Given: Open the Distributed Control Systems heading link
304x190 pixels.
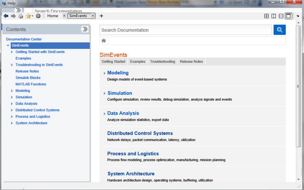Looking at the screenshot, I should (140, 133).
